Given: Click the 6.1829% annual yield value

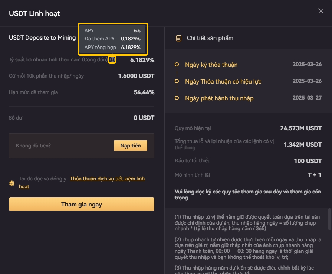Looking at the screenshot, I should point(142,60).
